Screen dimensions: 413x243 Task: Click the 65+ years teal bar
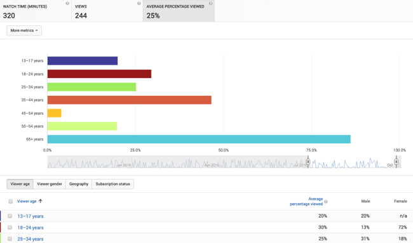point(199,139)
